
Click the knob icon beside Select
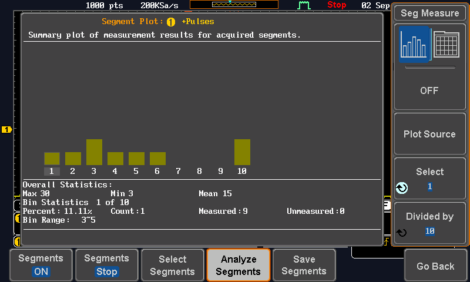pos(402,187)
